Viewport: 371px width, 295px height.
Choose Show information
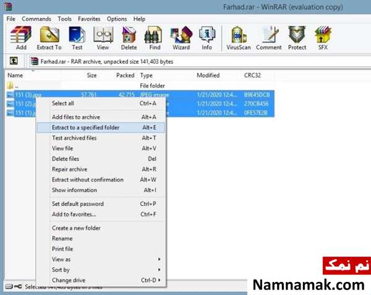101,190
